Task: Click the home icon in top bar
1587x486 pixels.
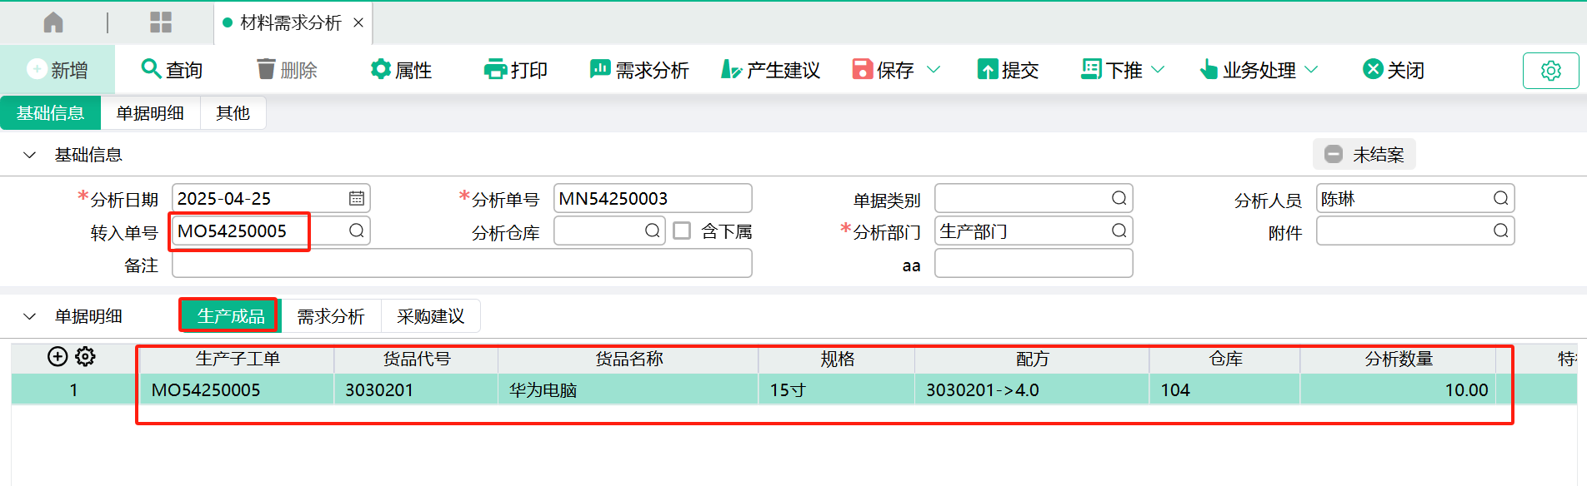Action: coord(53,22)
